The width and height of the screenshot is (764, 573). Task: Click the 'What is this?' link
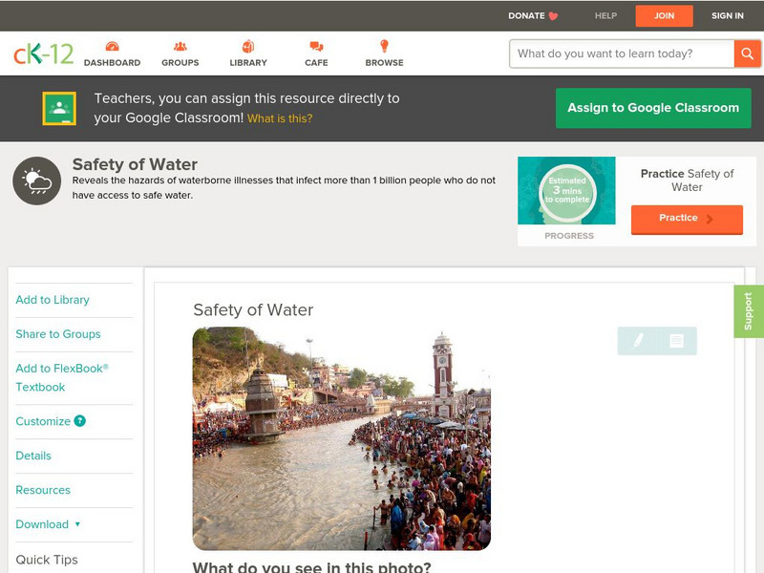tap(280, 118)
